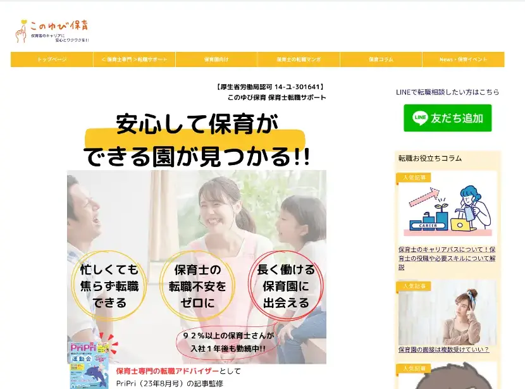Open 保育士のキャリアパスについて article link
This screenshot has height=389, width=525.
point(447,258)
